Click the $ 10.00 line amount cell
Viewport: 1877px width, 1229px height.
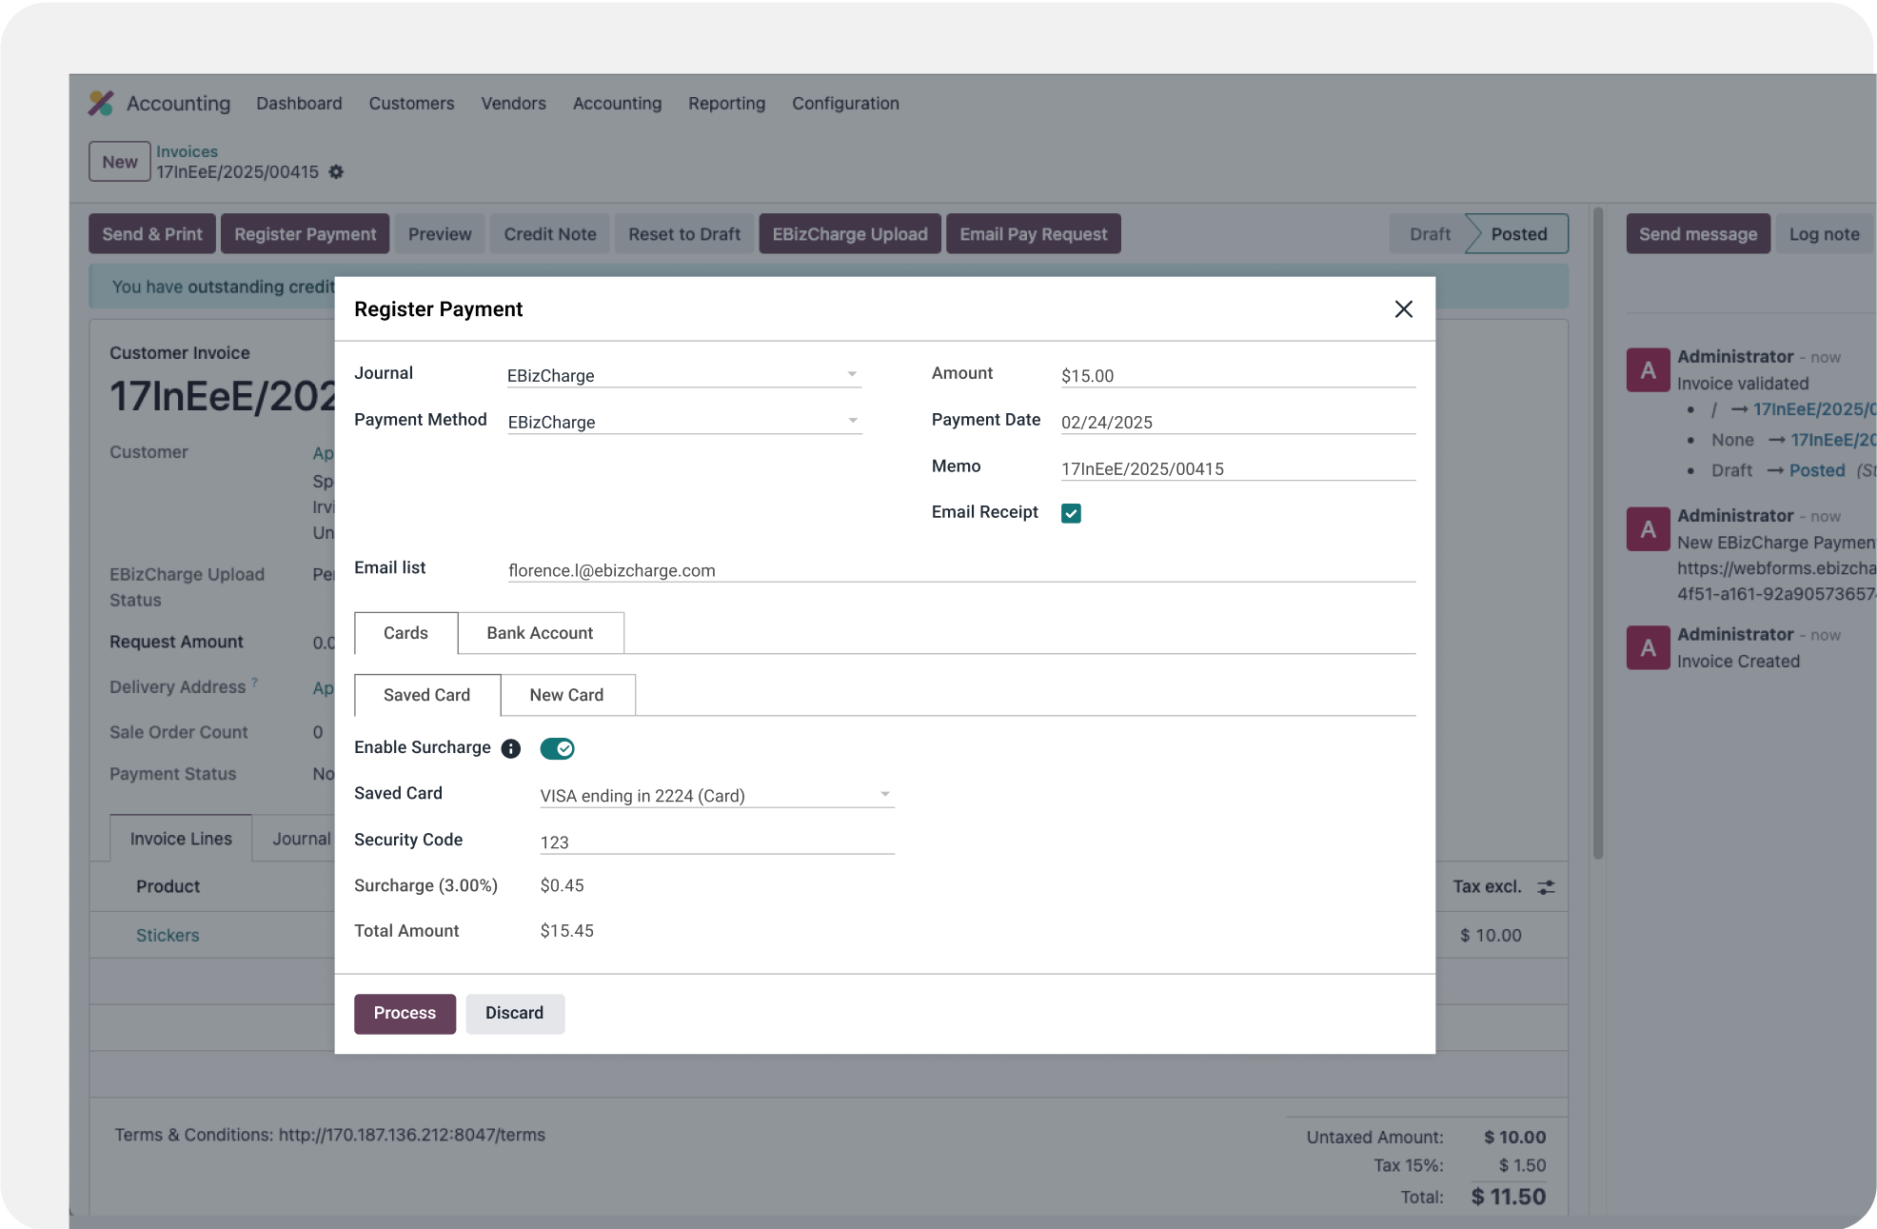pyautogui.click(x=1491, y=936)
